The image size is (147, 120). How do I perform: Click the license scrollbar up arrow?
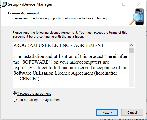131,45
